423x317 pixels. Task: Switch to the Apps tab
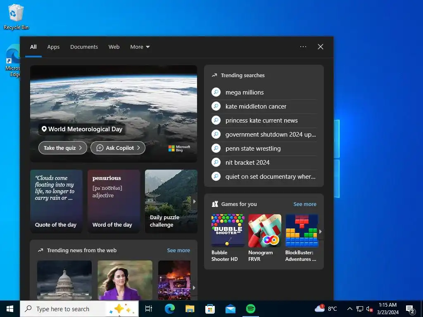pos(53,47)
